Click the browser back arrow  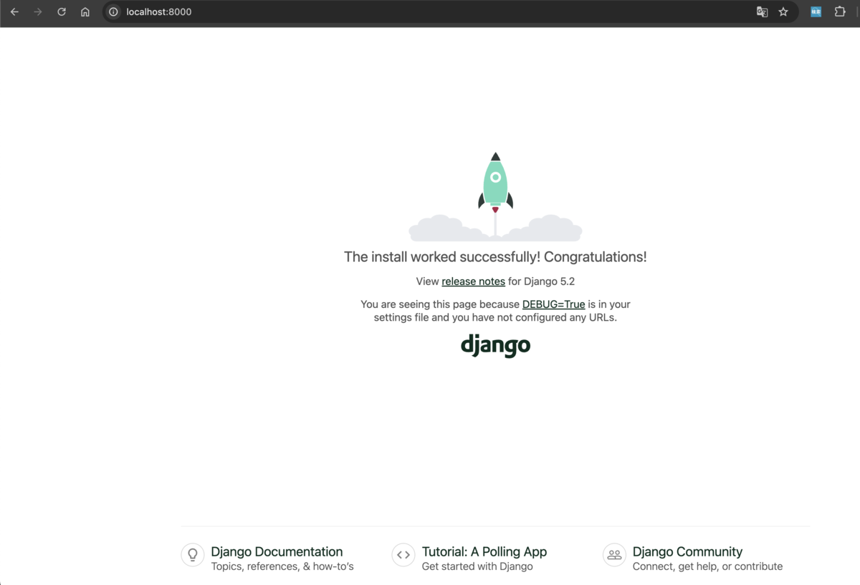(14, 12)
